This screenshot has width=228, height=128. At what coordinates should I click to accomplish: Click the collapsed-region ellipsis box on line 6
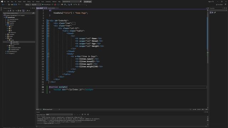pyautogui.click(x=74, y=23)
